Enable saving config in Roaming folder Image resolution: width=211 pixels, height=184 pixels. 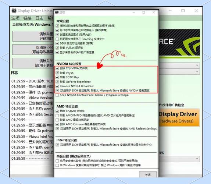pos(57,39)
